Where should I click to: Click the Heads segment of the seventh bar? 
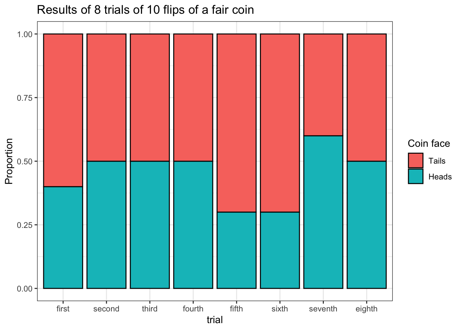pyautogui.click(x=323, y=212)
